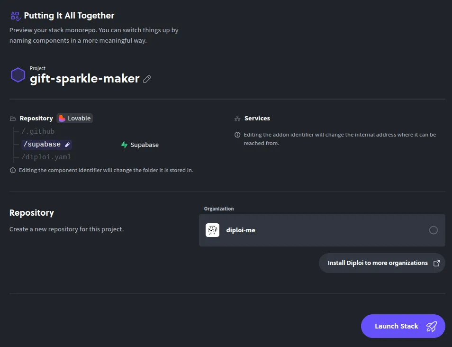Screen dimensions: 452x347
Task: Click the Lovable flame icon
Action: pyautogui.click(x=62, y=118)
